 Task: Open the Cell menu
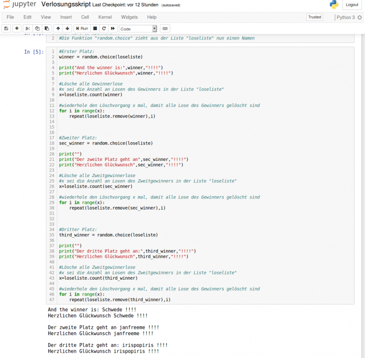(x=85, y=17)
